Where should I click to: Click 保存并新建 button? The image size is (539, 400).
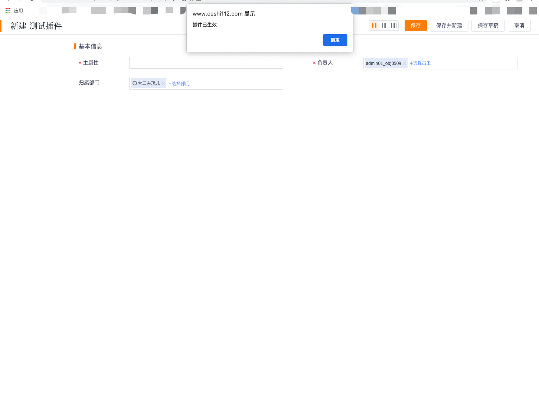click(449, 26)
